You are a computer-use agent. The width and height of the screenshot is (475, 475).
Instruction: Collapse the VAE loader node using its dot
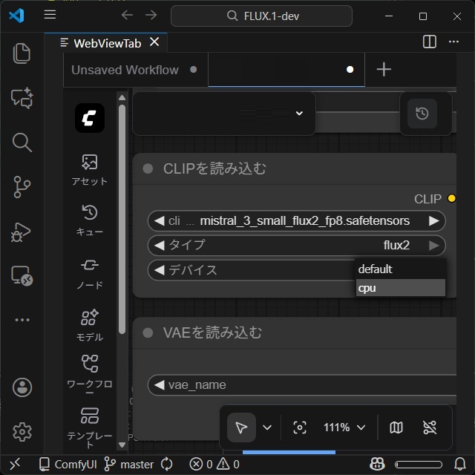[x=148, y=332]
